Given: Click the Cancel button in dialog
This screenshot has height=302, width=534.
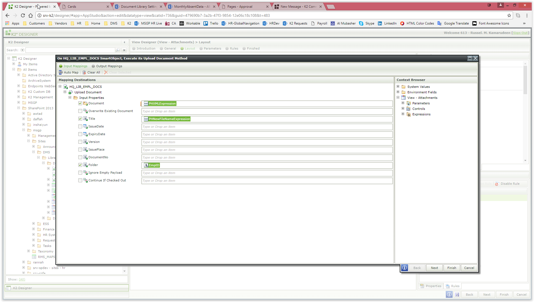Looking at the screenshot, I should [x=469, y=268].
